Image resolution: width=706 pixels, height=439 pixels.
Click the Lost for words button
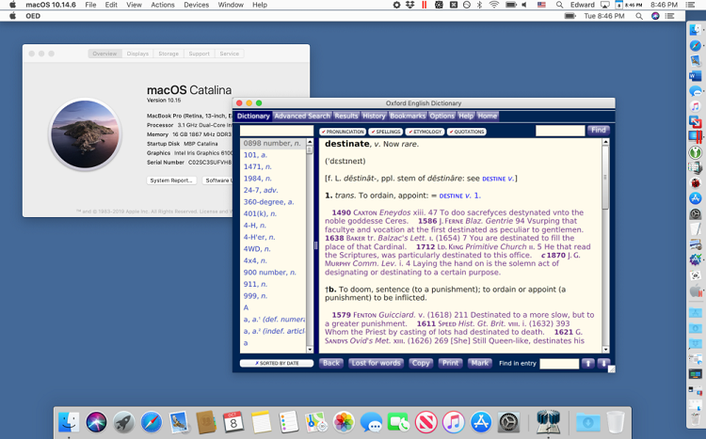point(377,363)
